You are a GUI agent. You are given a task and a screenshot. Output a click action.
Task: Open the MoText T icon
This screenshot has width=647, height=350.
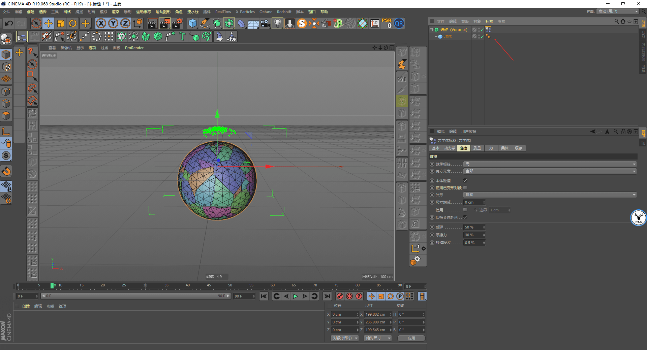pyautogui.click(x=182, y=36)
